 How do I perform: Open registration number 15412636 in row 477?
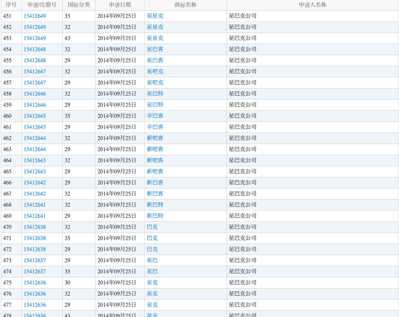click(x=34, y=305)
